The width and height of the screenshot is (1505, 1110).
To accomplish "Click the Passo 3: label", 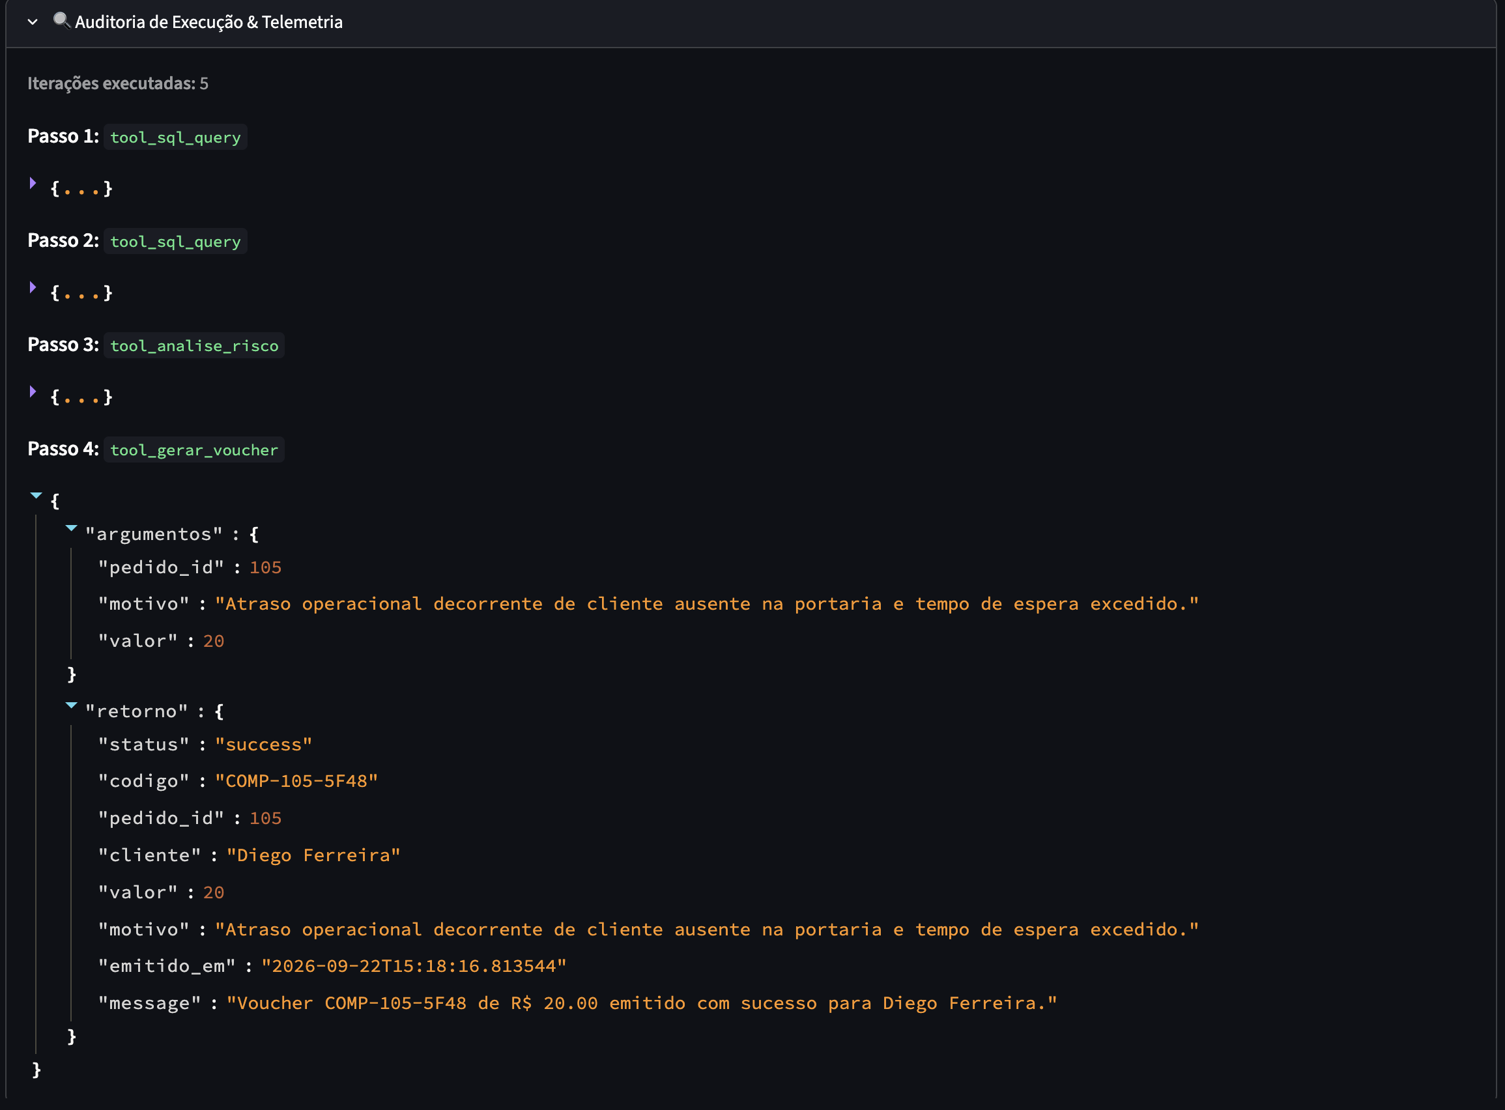I will [x=63, y=345].
